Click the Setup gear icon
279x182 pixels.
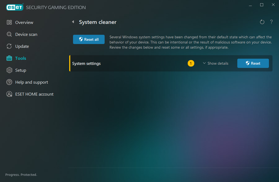(x=9, y=70)
